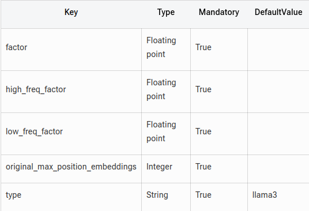Viewport: 309px width, 211px height.
Task: Click the Key column header
Action: [71, 12]
